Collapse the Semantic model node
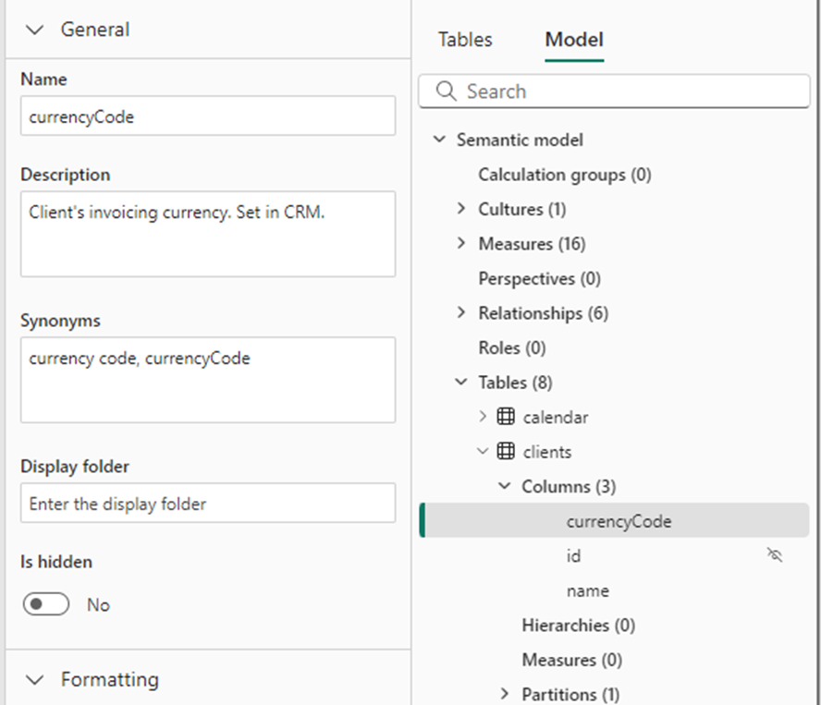 [x=439, y=140]
